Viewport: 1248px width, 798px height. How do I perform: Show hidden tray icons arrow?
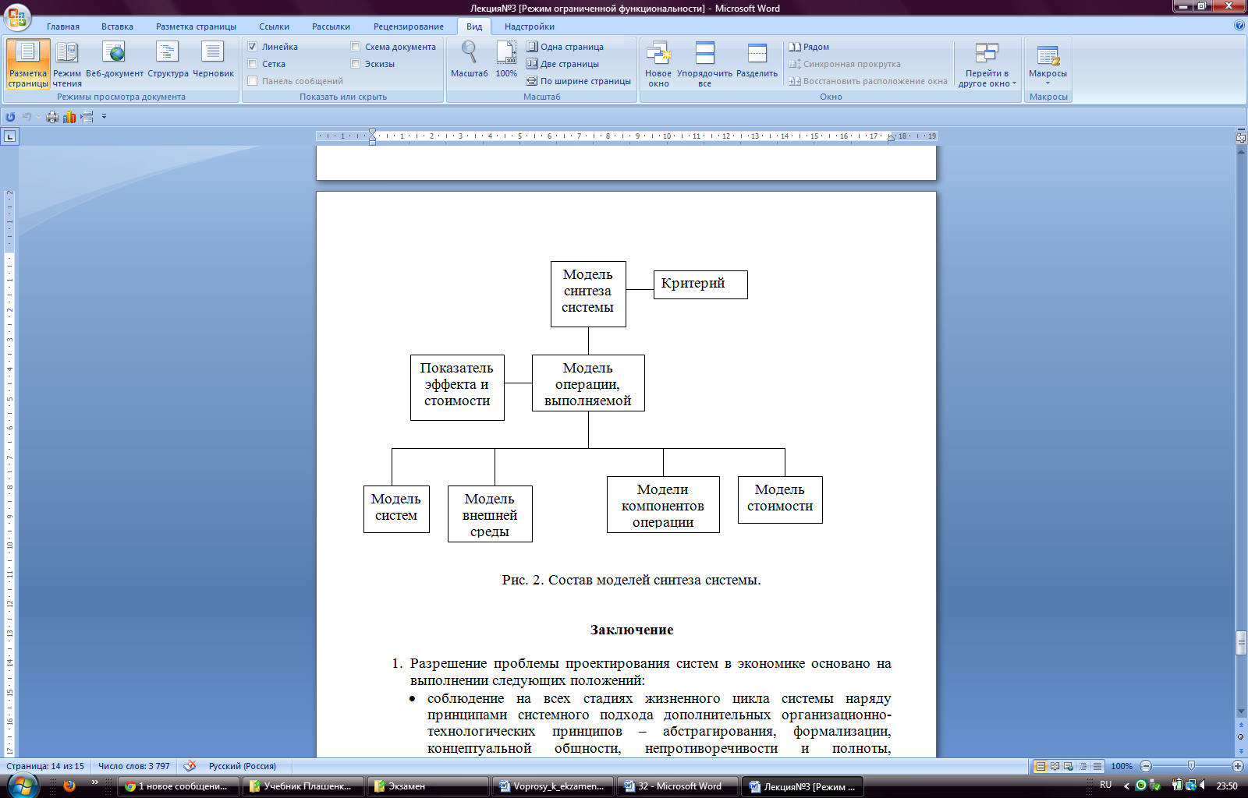coord(1126,786)
